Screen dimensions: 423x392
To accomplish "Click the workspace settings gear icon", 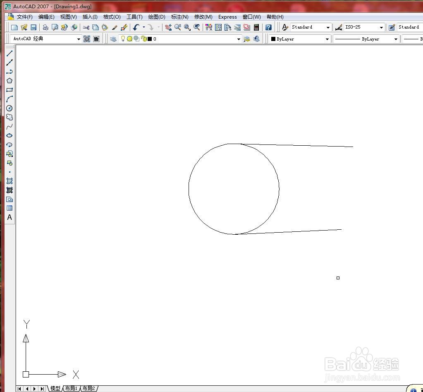I will 87,39.
